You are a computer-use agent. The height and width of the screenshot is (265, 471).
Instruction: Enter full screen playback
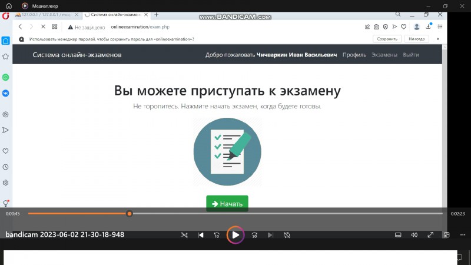[430, 235]
